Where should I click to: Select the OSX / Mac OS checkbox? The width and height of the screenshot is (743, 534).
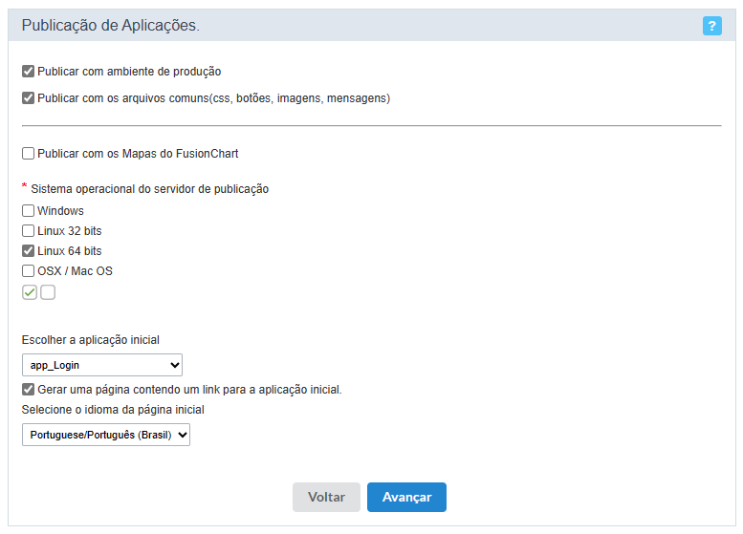pos(29,271)
